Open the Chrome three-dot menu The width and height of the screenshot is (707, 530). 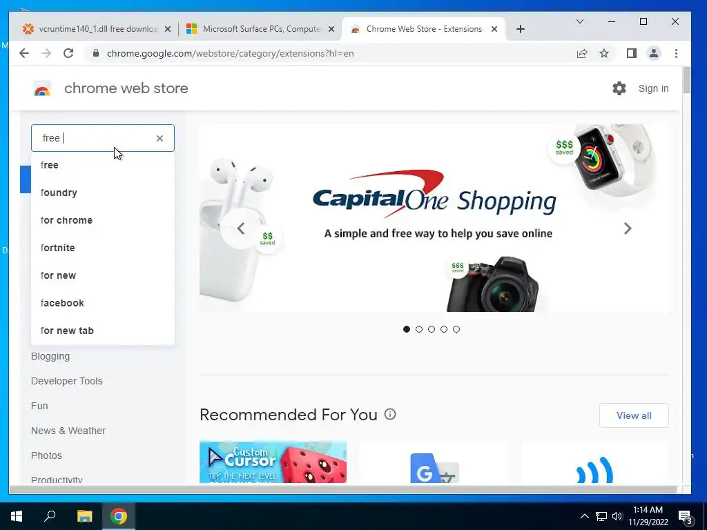click(676, 53)
